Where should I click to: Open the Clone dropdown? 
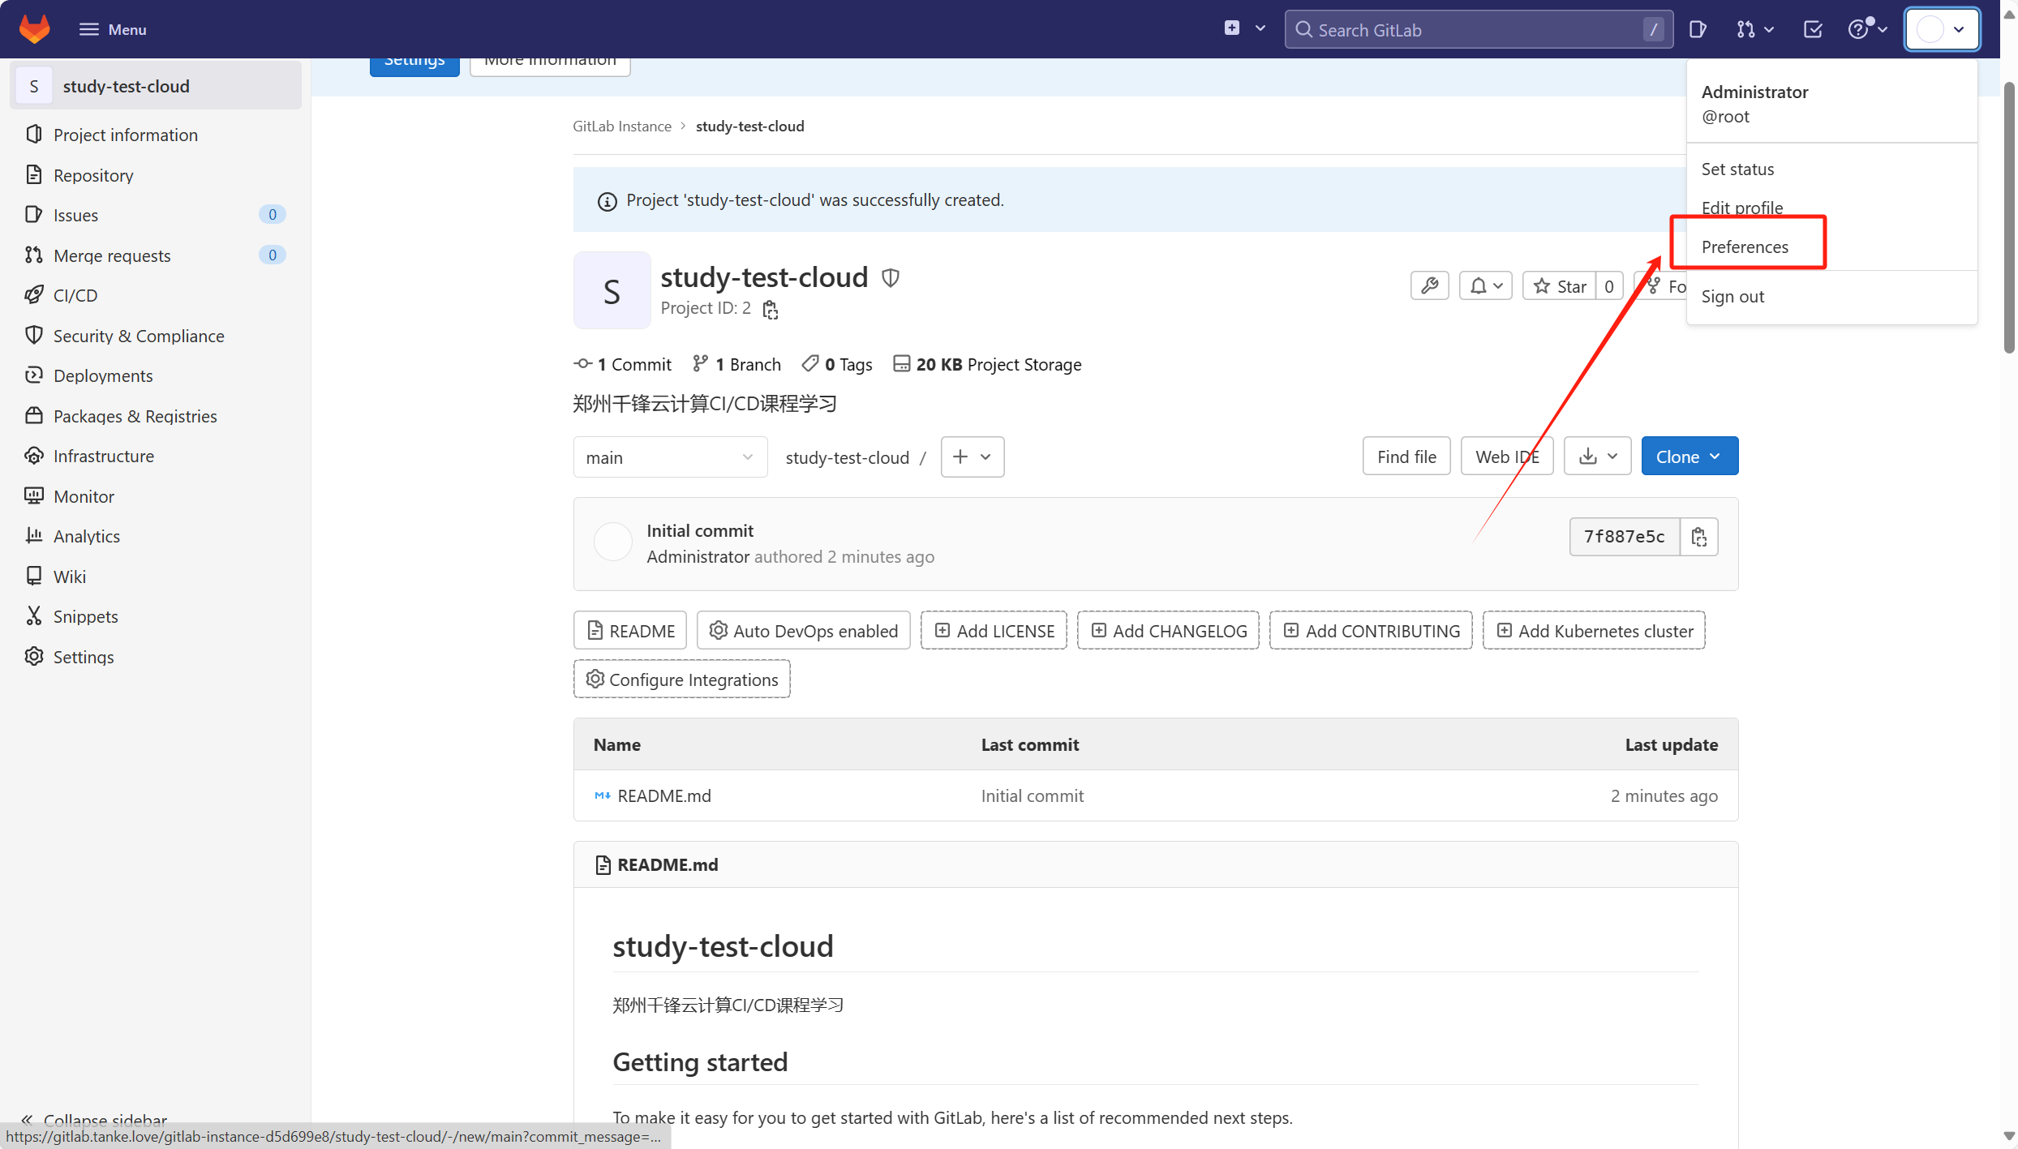1689,457
